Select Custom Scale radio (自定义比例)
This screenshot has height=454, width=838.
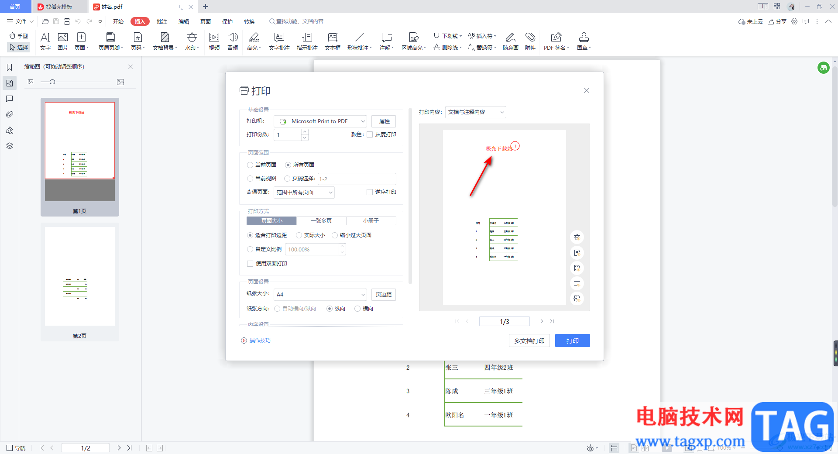coord(250,249)
